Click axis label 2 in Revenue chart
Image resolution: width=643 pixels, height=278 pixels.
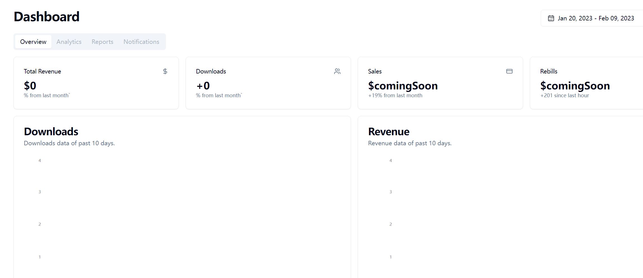[391, 224]
